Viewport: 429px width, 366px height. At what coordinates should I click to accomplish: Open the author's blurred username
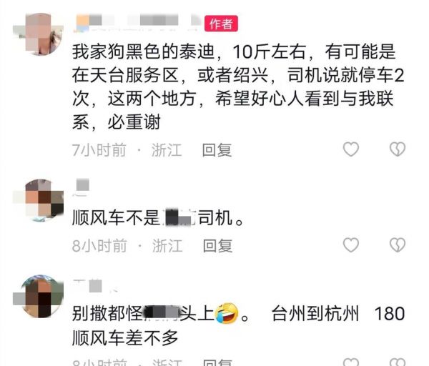138,22
